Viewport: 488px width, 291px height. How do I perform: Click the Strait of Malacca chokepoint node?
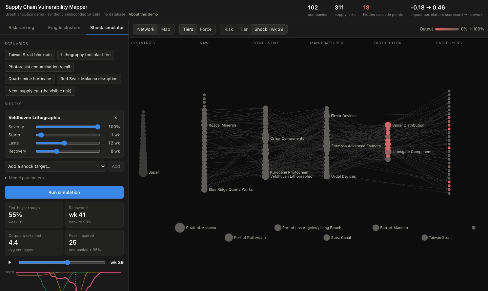point(180,228)
